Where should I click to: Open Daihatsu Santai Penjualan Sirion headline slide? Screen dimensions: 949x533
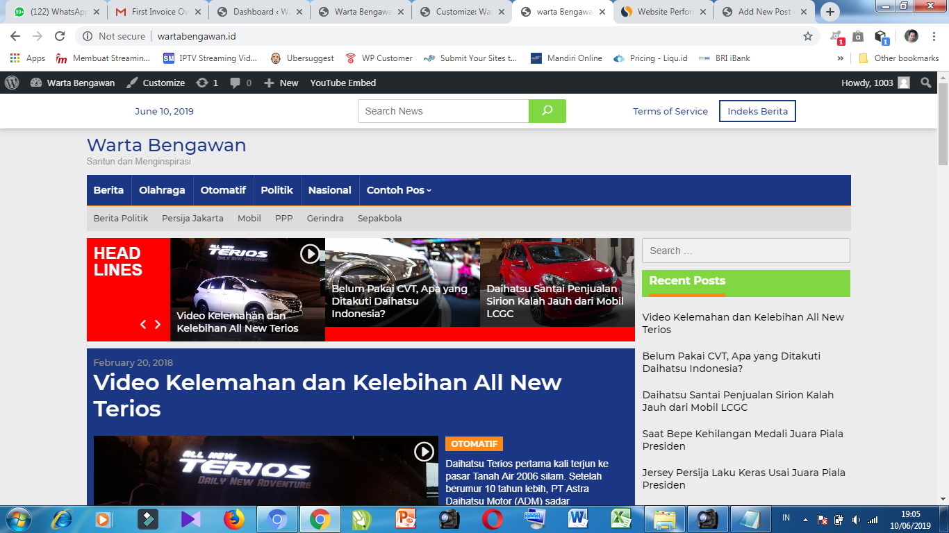[557, 282]
